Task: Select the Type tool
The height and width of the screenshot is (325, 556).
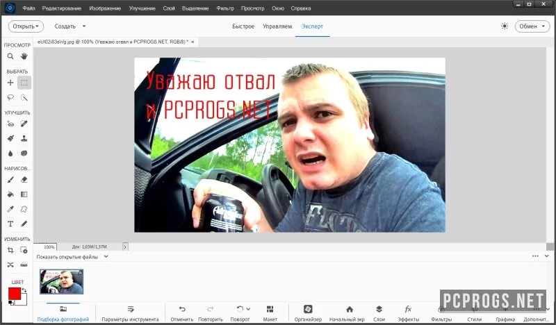Action: 10,224
